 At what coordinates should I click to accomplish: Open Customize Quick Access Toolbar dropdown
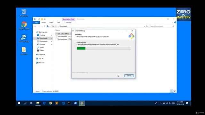[x=44, y=19]
